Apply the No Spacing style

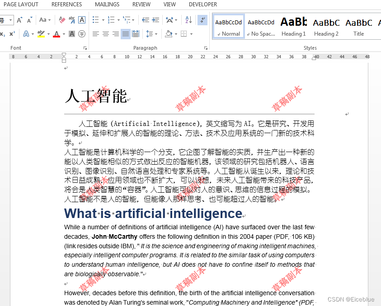(x=261, y=27)
